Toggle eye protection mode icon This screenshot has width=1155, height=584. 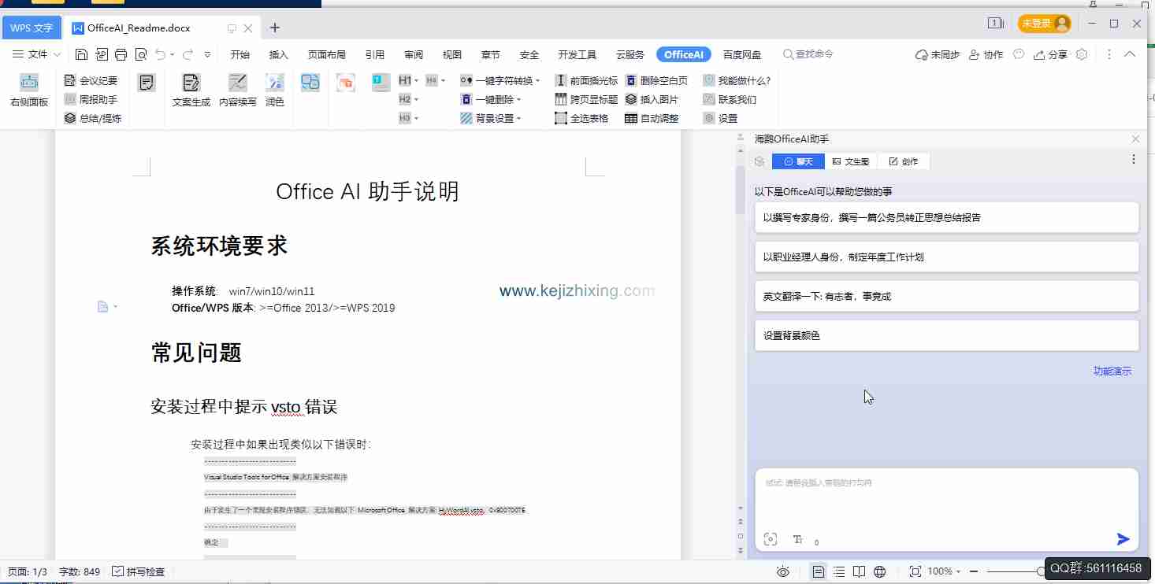(x=783, y=571)
